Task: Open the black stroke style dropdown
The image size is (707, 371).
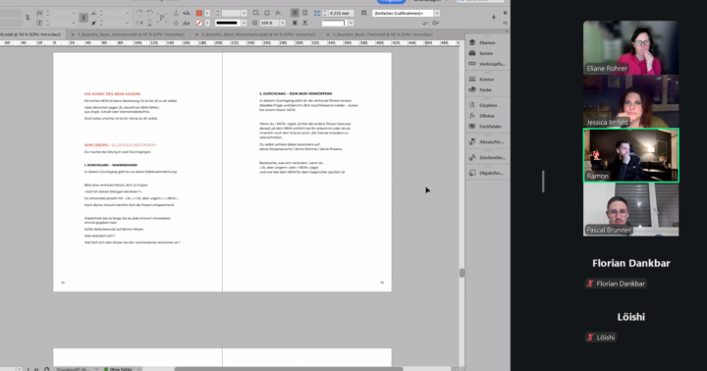Action: [244, 23]
